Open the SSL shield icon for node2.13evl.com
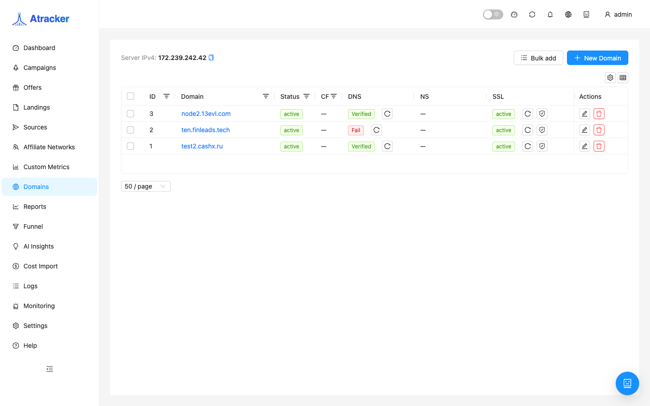The width and height of the screenshot is (650, 406). [542, 114]
